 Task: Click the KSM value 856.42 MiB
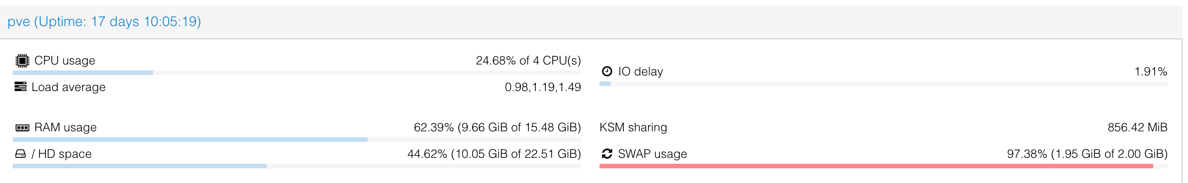(1137, 127)
